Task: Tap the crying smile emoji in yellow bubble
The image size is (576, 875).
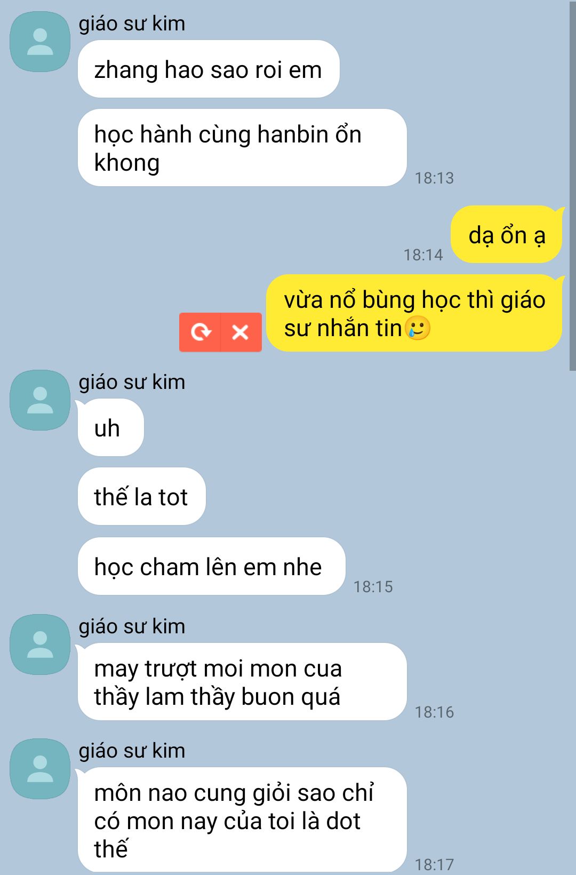Action: coord(417,328)
